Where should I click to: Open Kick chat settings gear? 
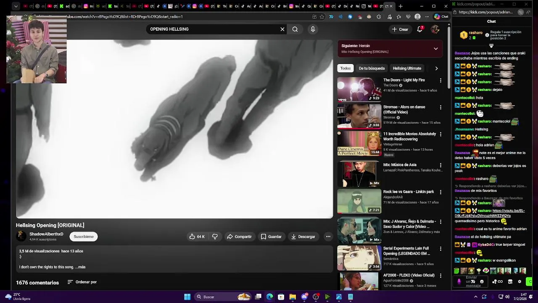(x=520, y=282)
